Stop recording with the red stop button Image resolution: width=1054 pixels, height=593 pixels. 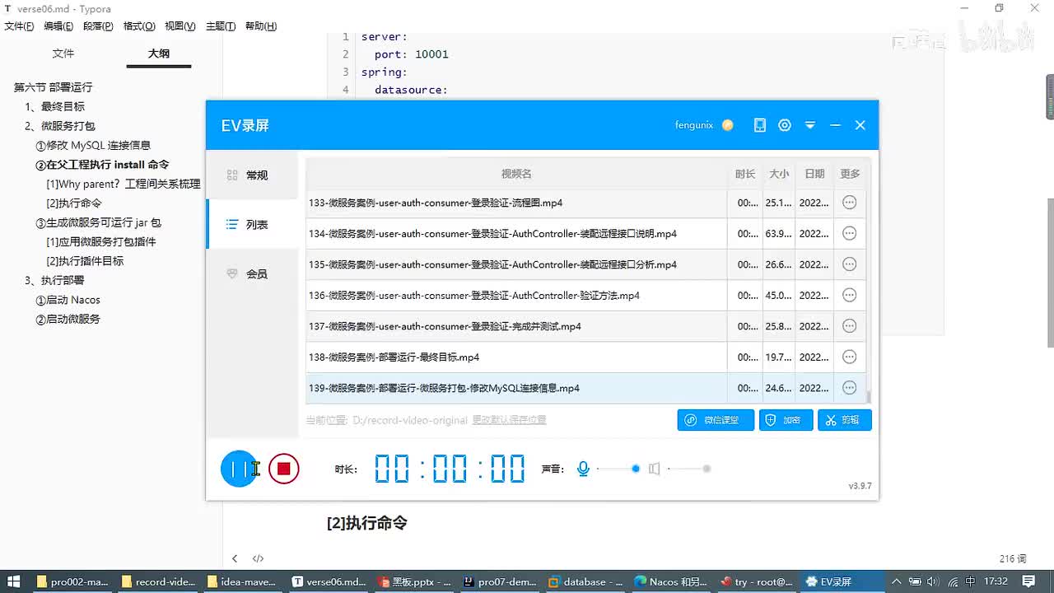(284, 469)
